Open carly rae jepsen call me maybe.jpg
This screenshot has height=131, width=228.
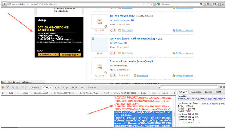coord(132,38)
